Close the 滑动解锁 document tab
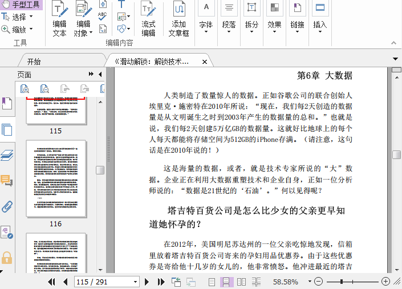This screenshot has height=289, width=402. click(x=205, y=62)
